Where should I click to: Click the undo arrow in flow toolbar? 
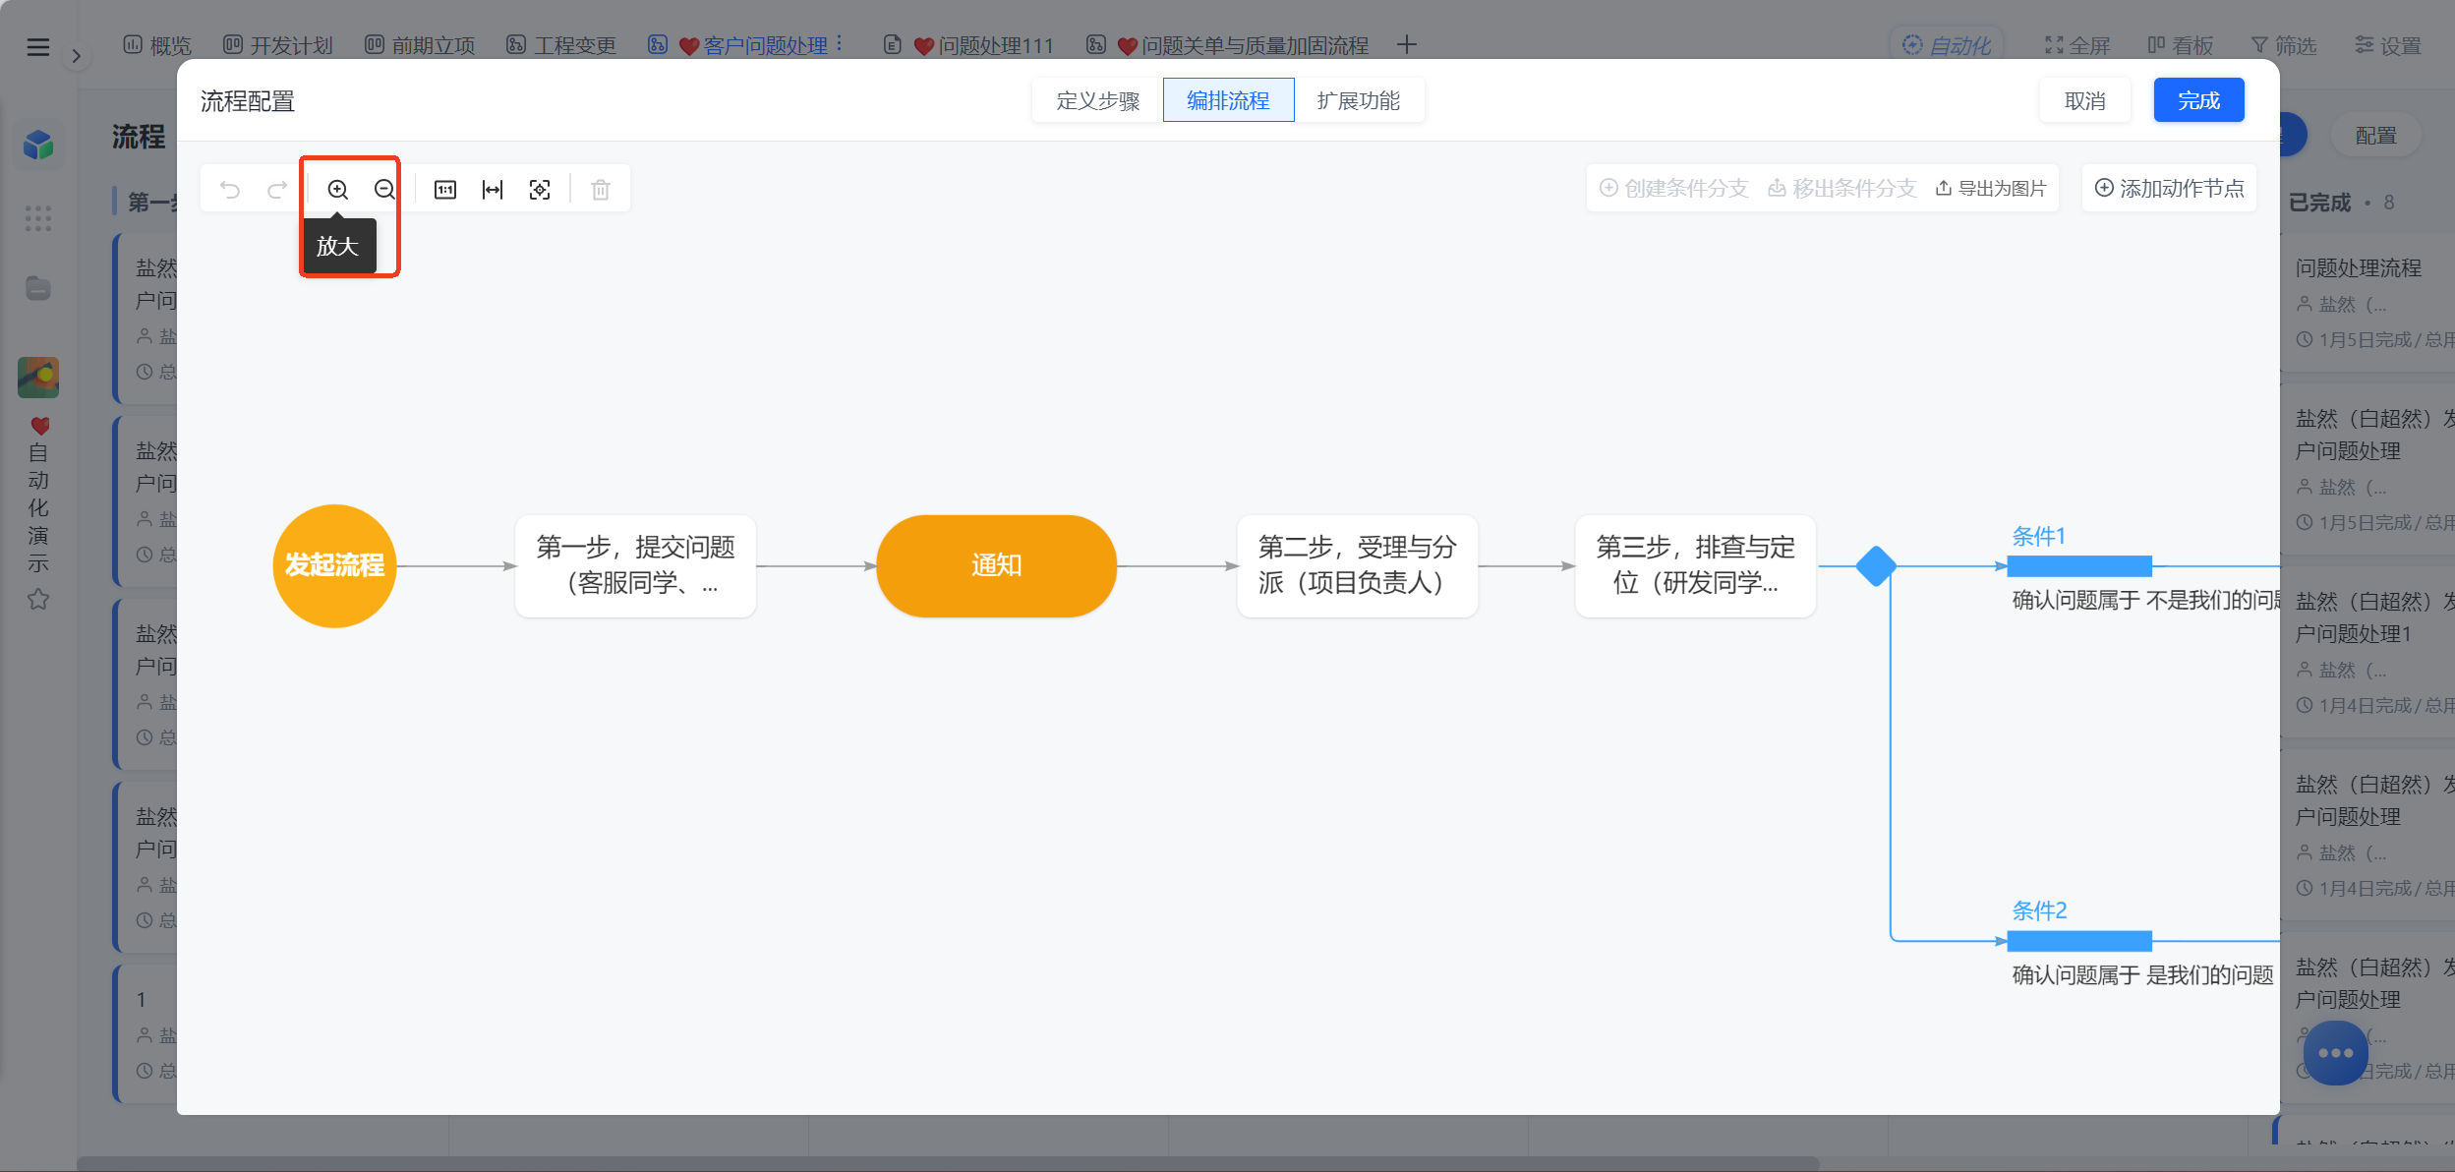(230, 190)
